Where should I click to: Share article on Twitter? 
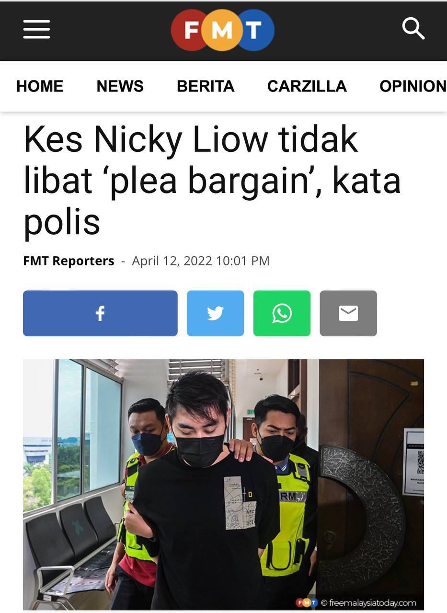tap(215, 313)
